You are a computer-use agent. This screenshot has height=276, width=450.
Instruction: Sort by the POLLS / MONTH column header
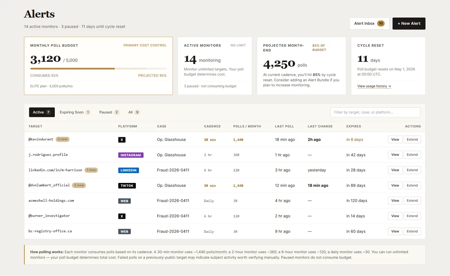point(247,126)
